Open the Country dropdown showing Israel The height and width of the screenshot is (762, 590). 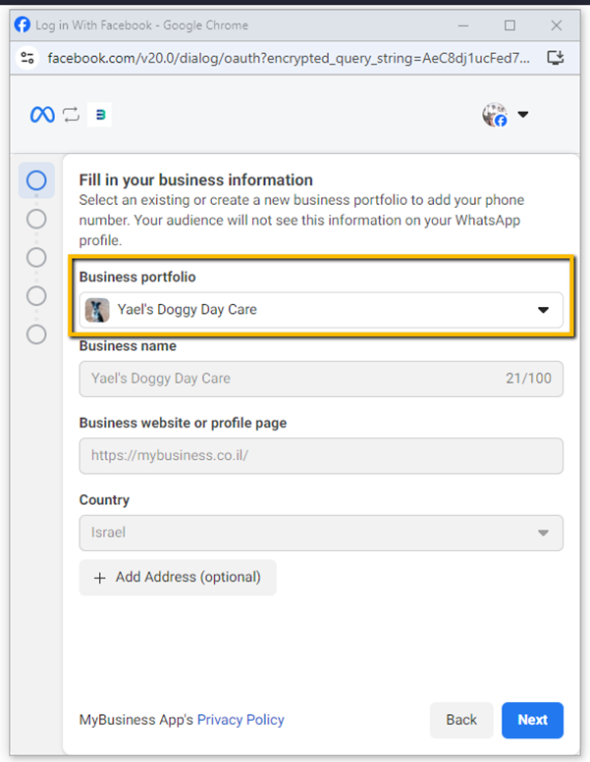321,533
